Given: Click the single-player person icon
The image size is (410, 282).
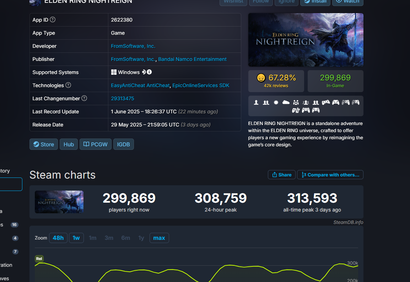Looking at the screenshot, I should click(256, 102).
